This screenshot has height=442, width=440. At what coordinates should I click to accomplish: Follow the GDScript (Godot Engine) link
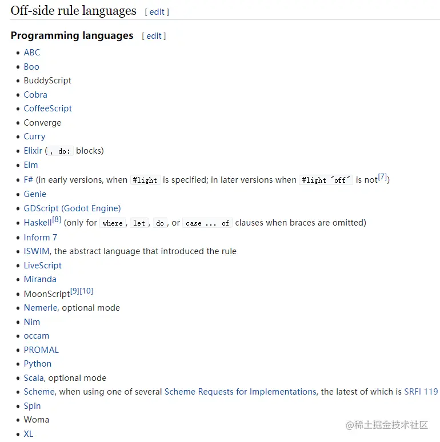click(72, 208)
